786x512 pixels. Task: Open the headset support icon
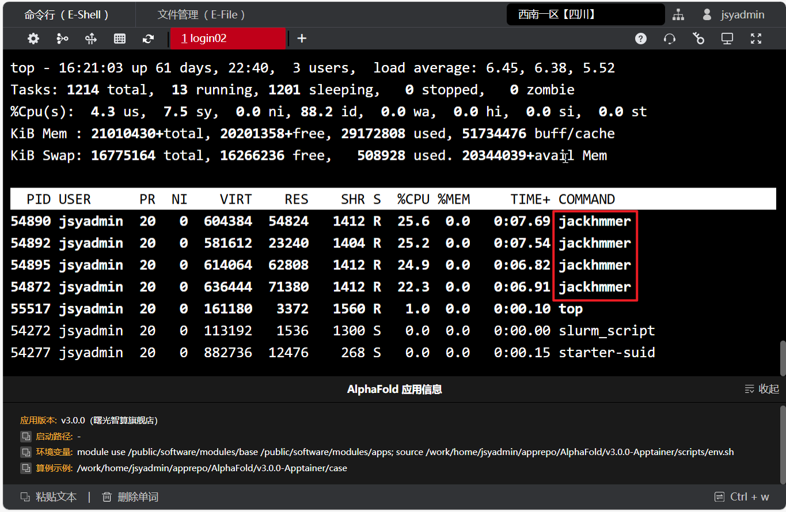pyautogui.click(x=669, y=39)
